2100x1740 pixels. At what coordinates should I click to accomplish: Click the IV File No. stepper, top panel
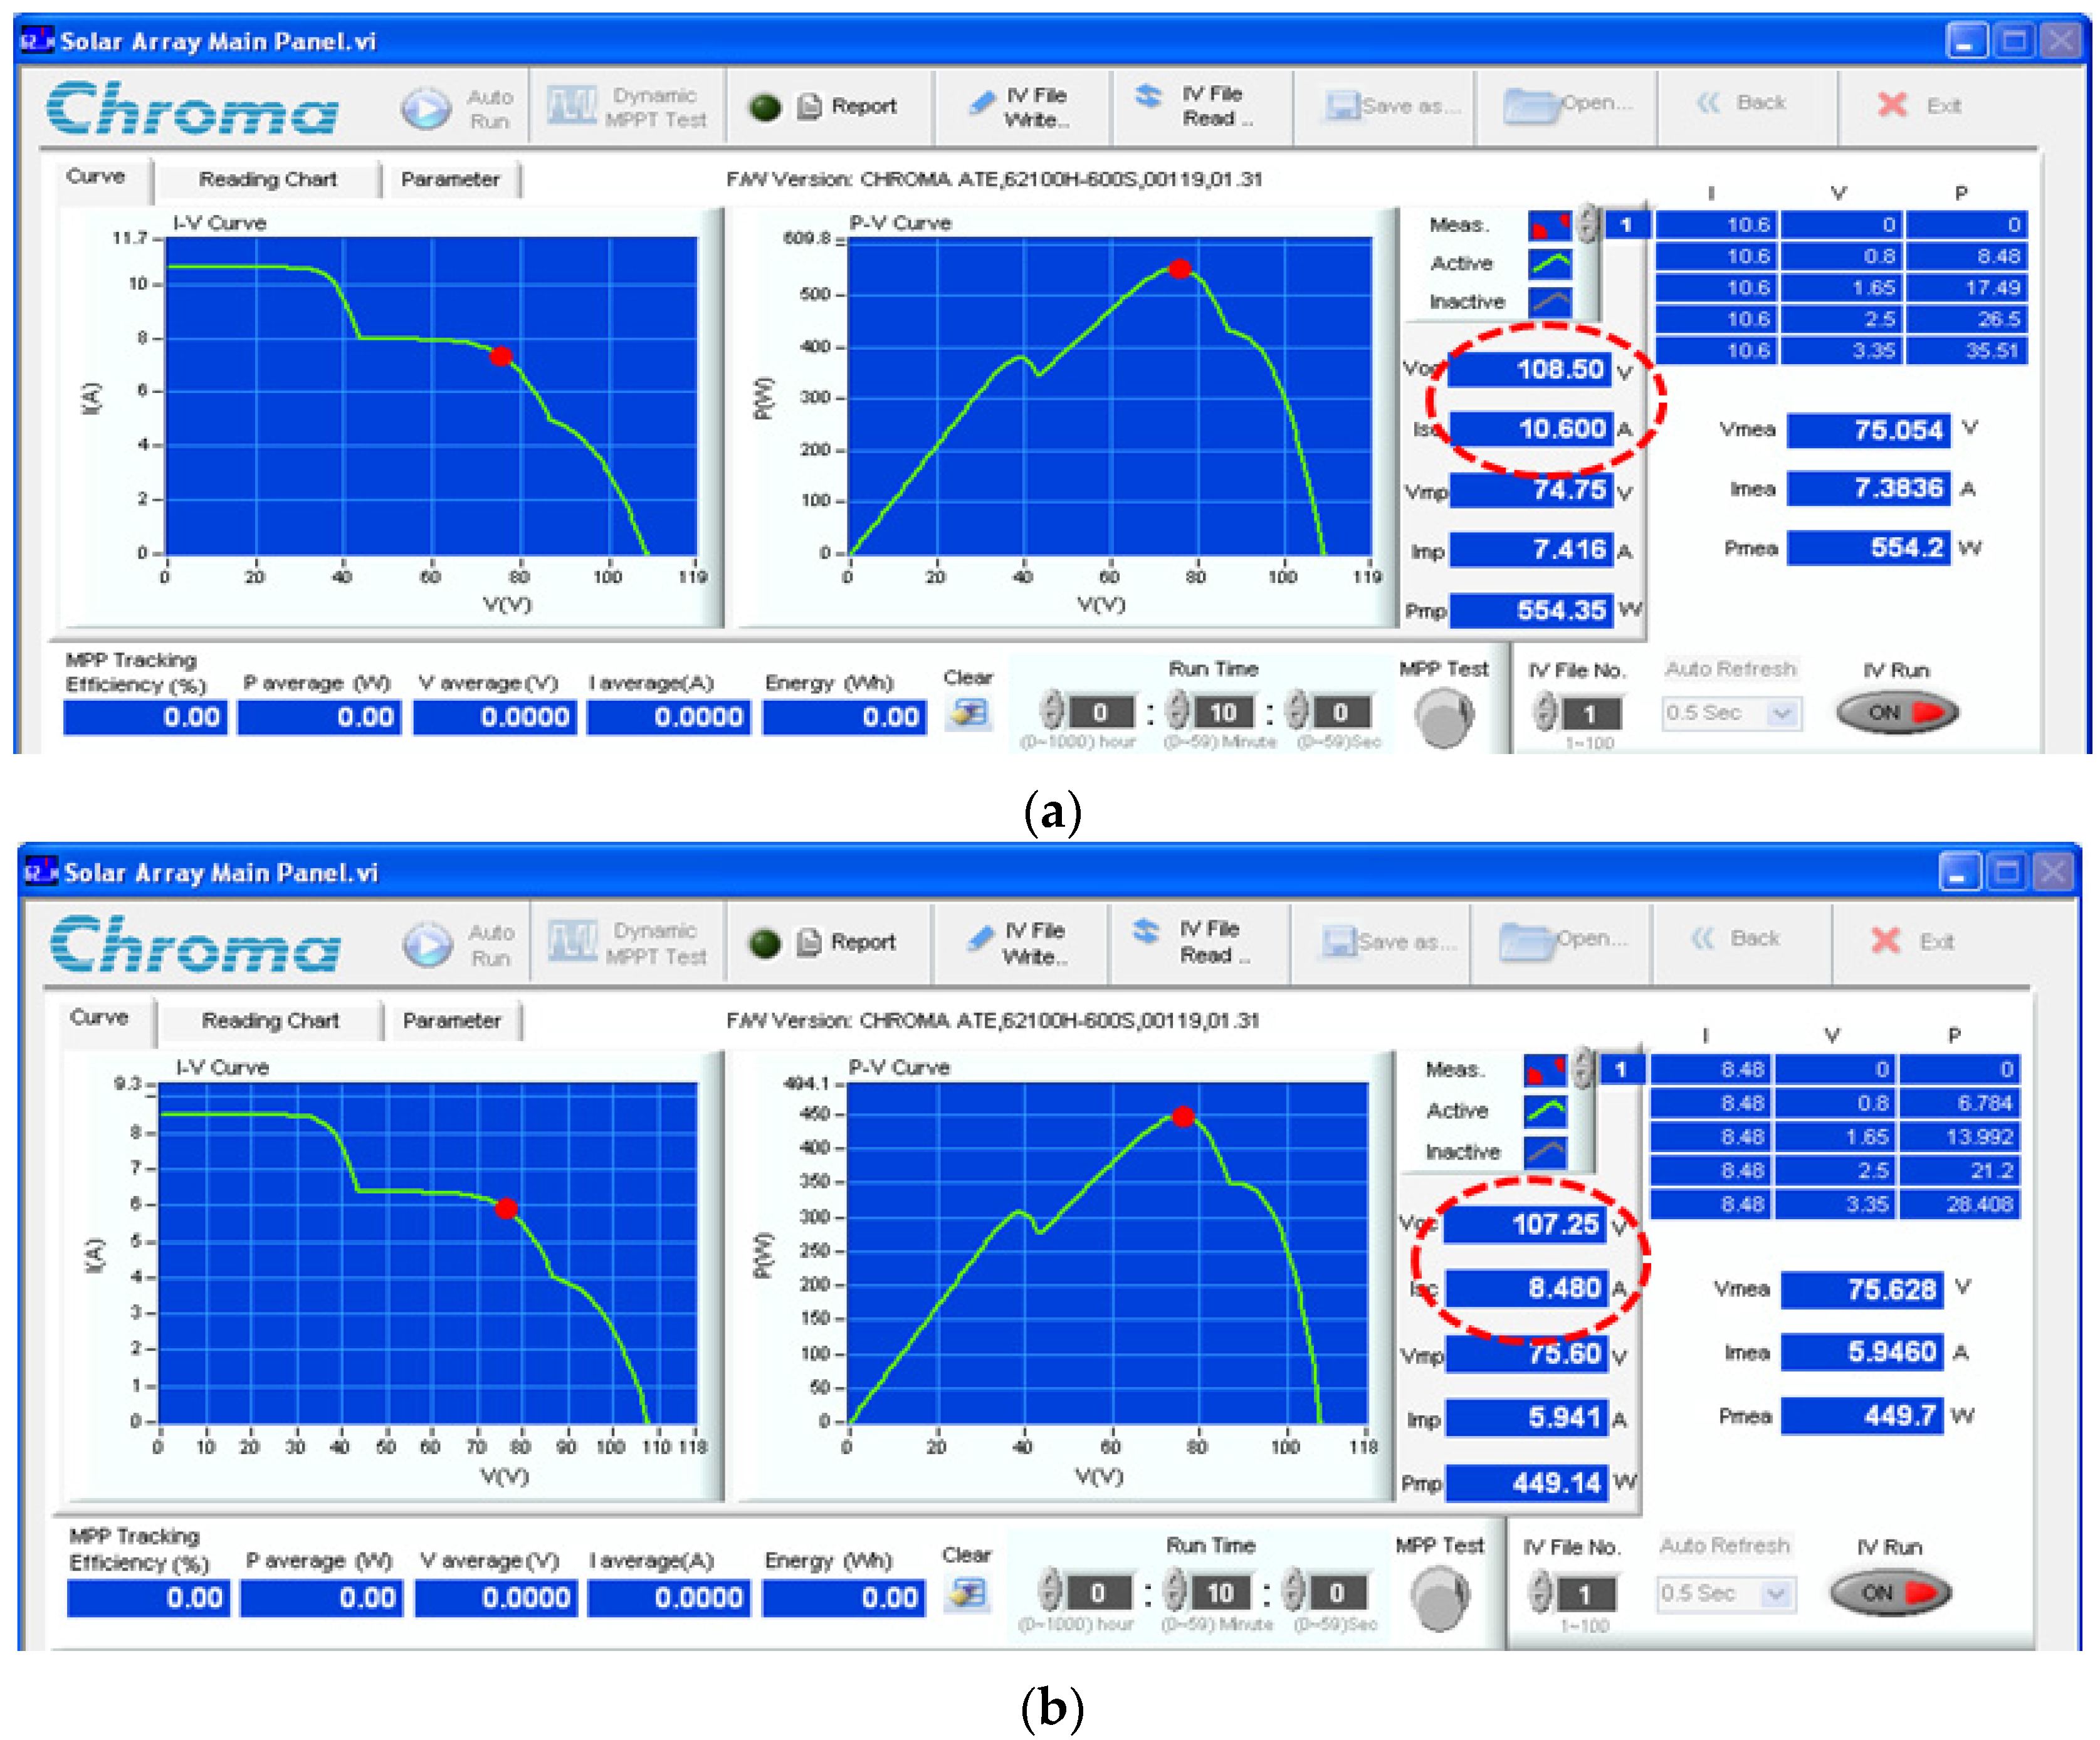click(x=1546, y=712)
